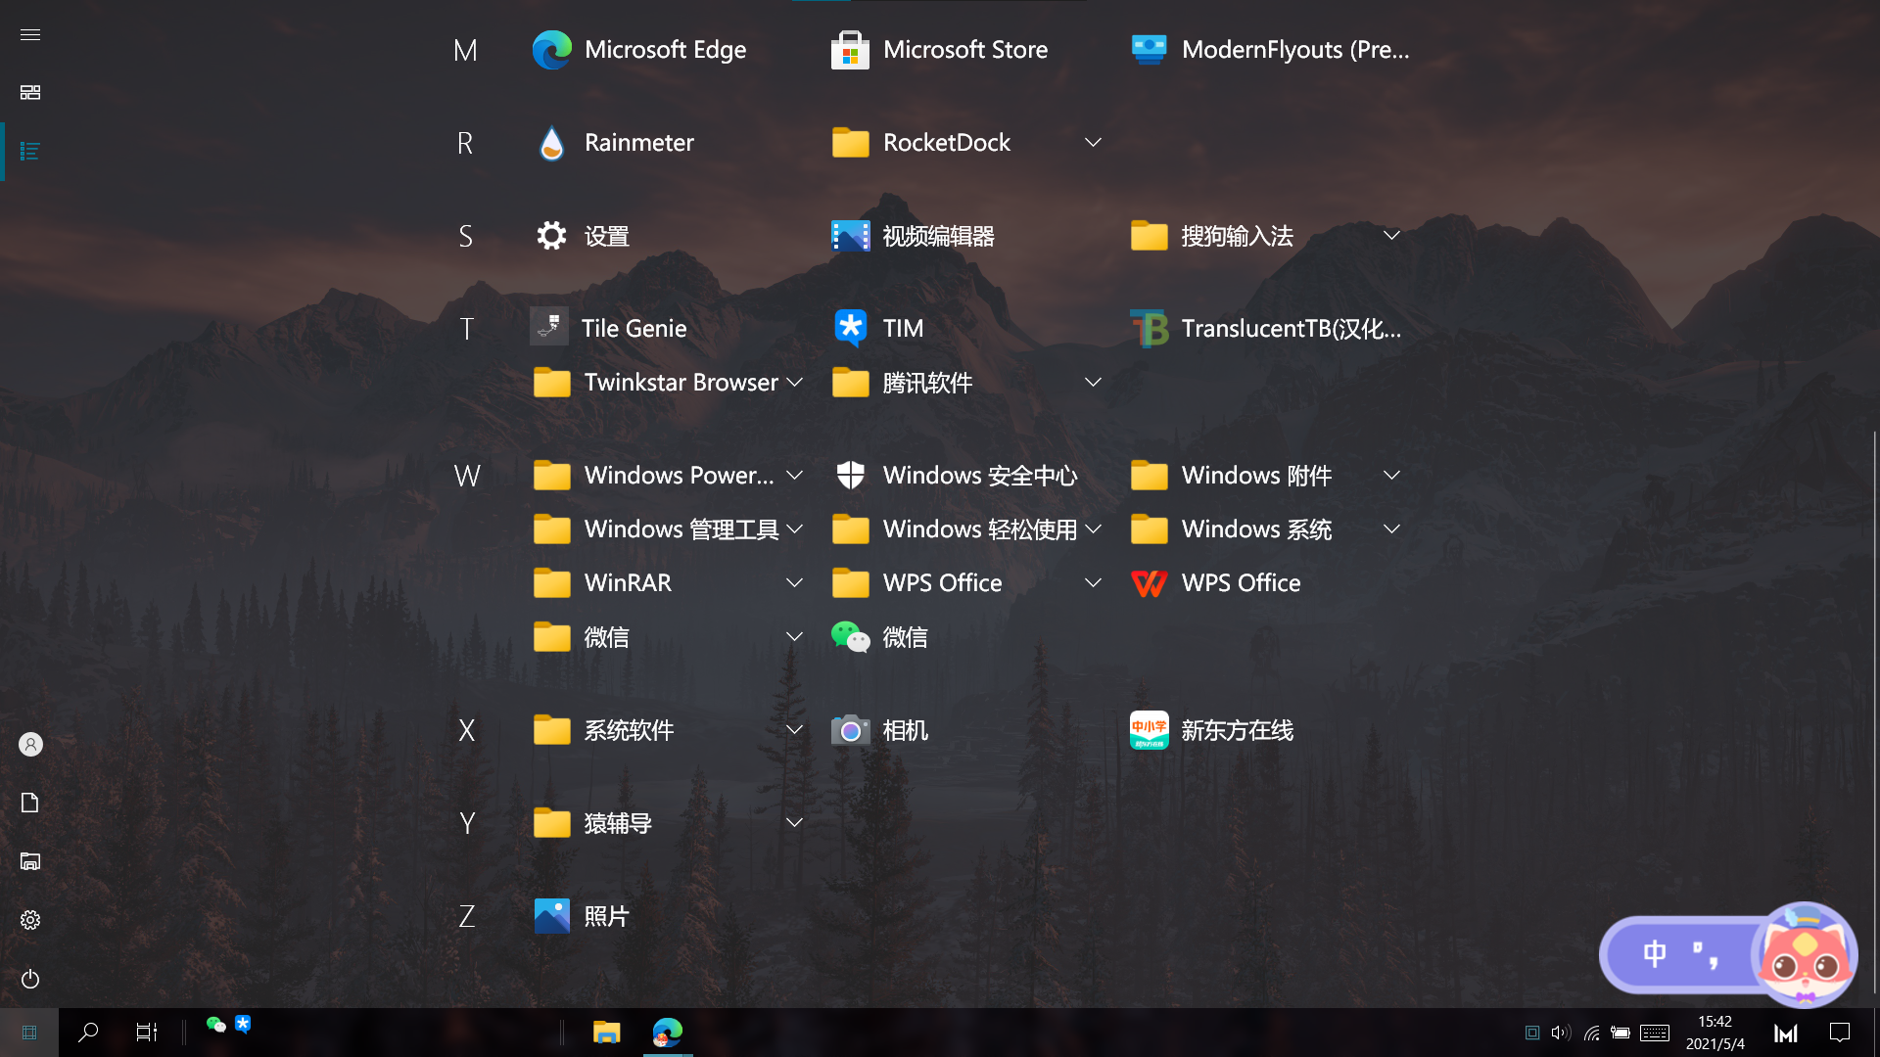Open Task View on the taskbar

click(x=147, y=1033)
